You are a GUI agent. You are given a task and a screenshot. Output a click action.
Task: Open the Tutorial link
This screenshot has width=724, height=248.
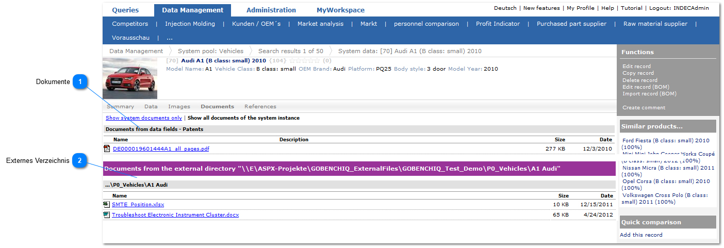632,8
